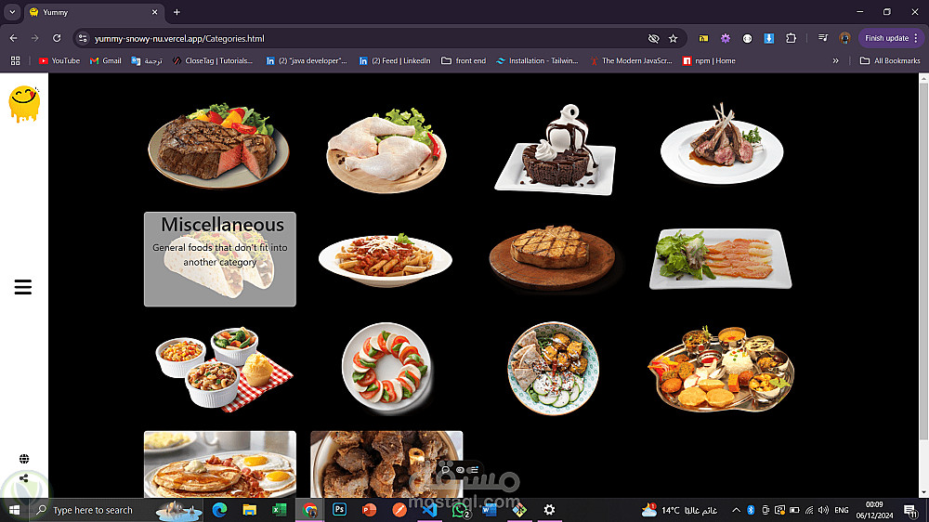929x522 pixels.
Task: Click the crossed-out eye icon in the address bar
Action: (x=653, y=38)
